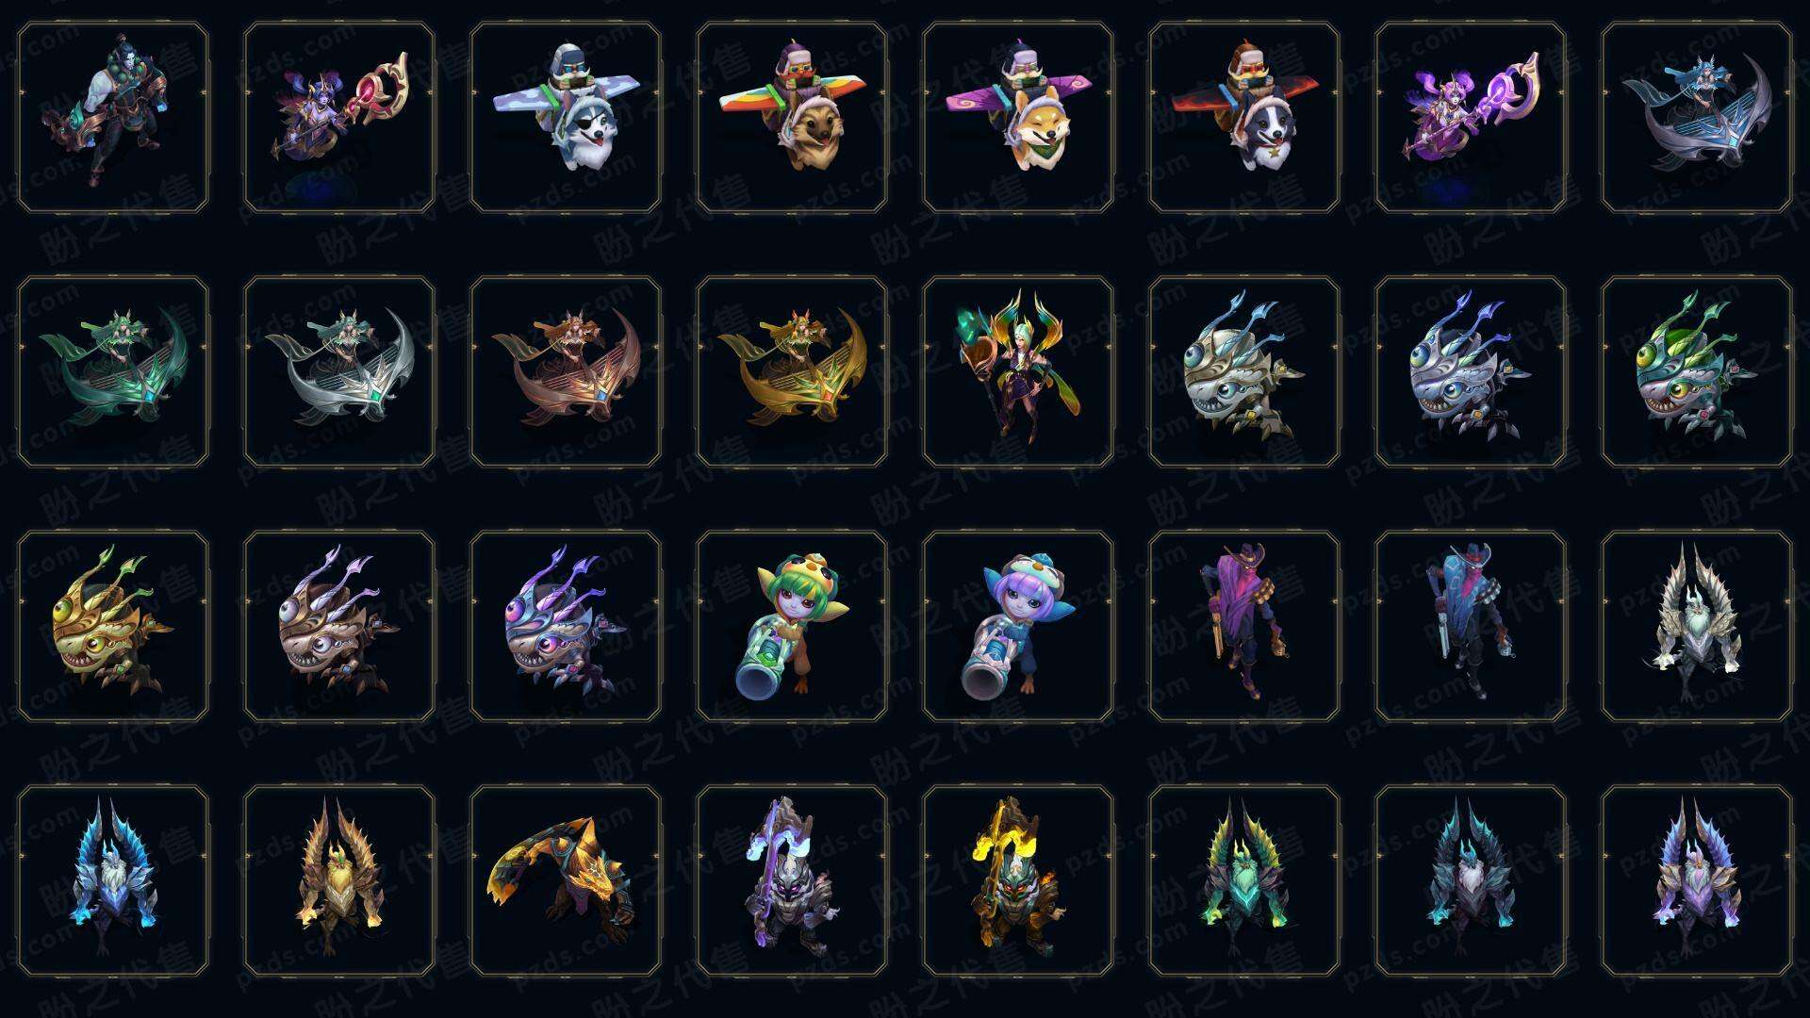
Task: Click the rainbow-winged plane with brown dog
Action: (792, 118)
